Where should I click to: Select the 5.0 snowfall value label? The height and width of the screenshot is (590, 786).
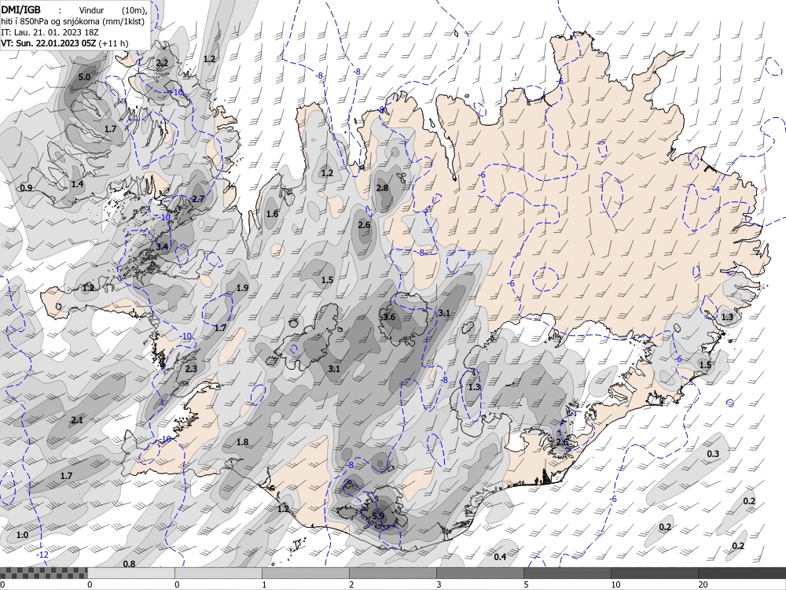tap(84, 77)
